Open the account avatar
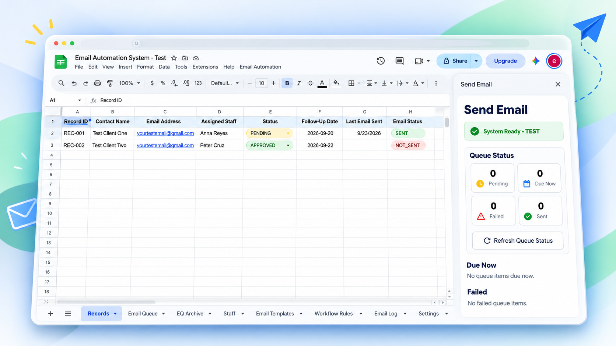This screenshot has height=346, width=616. coord(554,61)
